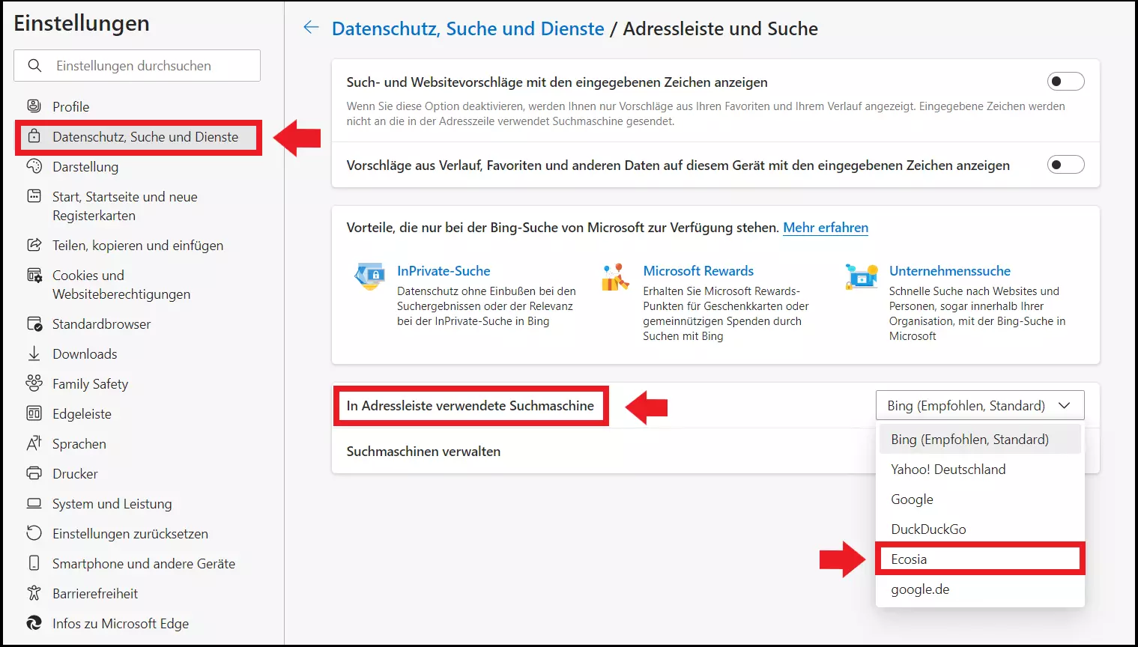Image resolution: width=1138 pixels, height=647 pixels.
Task: Click the Drucker printer icon
Action: pyautogui.click(x=34, y=473)
